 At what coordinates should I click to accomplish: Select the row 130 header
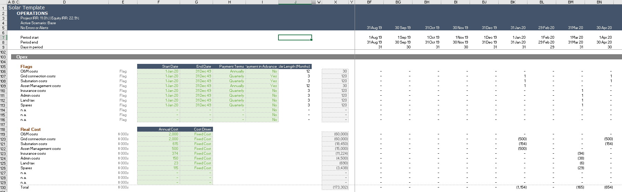3,188
